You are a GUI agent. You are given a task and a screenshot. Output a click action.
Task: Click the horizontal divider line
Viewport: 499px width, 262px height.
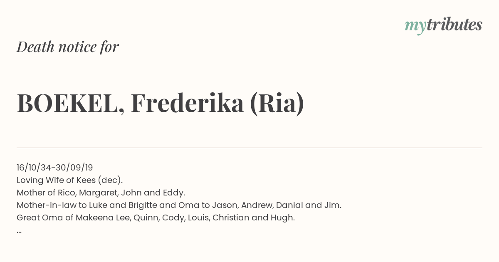[x=249, y=148]
